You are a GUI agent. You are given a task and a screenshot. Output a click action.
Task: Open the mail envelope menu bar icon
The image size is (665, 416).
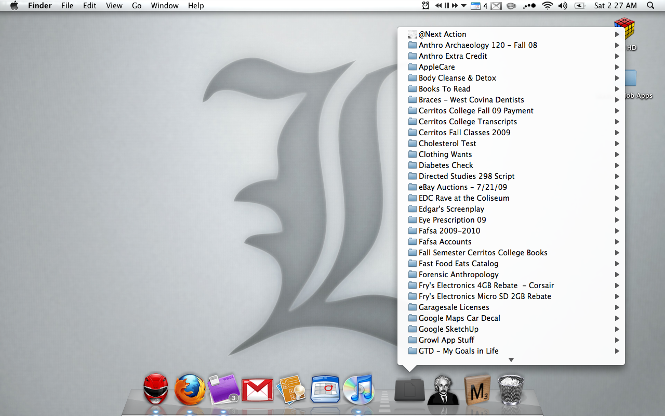[x=496, y=6]
